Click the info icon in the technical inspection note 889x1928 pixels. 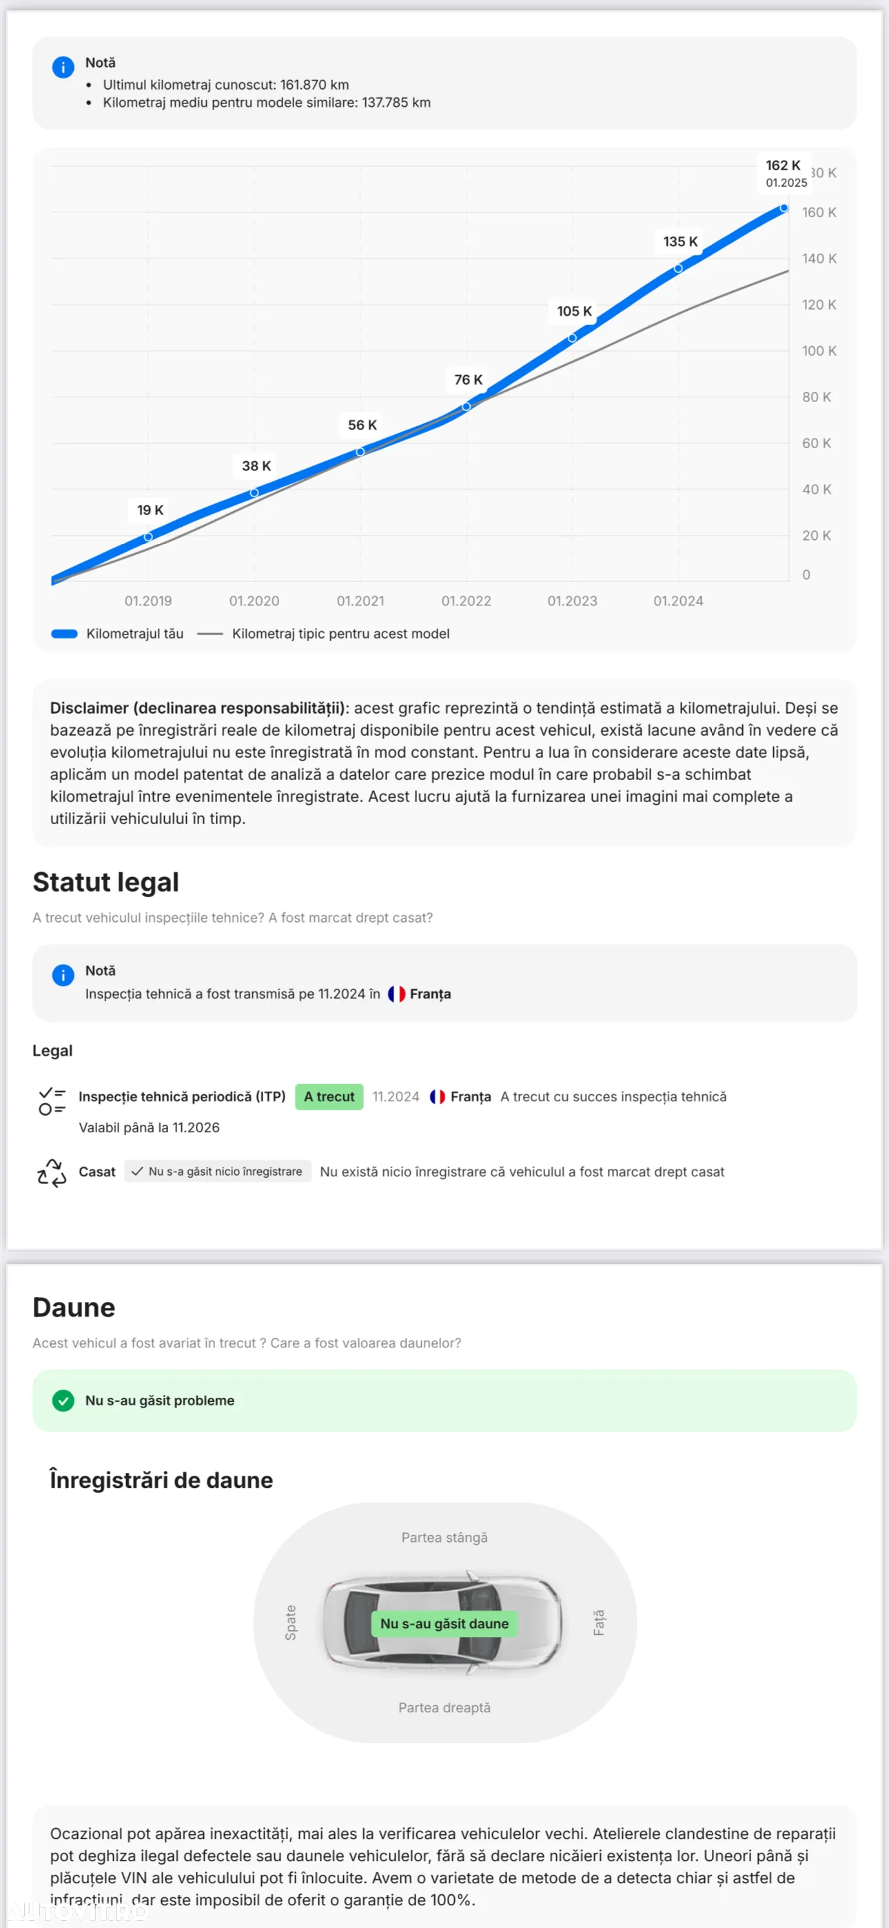point(63,975)
